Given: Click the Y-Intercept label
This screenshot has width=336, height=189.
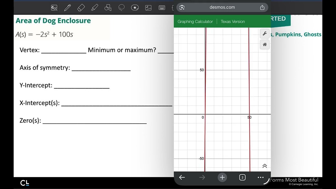Looking at the screenshot, I should pos(36,85).
